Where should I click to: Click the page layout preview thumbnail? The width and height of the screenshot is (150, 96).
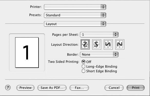tap(27, 52)
